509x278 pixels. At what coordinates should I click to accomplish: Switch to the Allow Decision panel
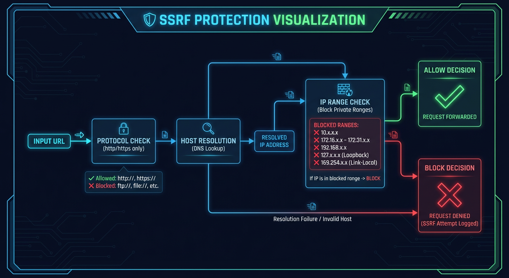coord(449,93)
